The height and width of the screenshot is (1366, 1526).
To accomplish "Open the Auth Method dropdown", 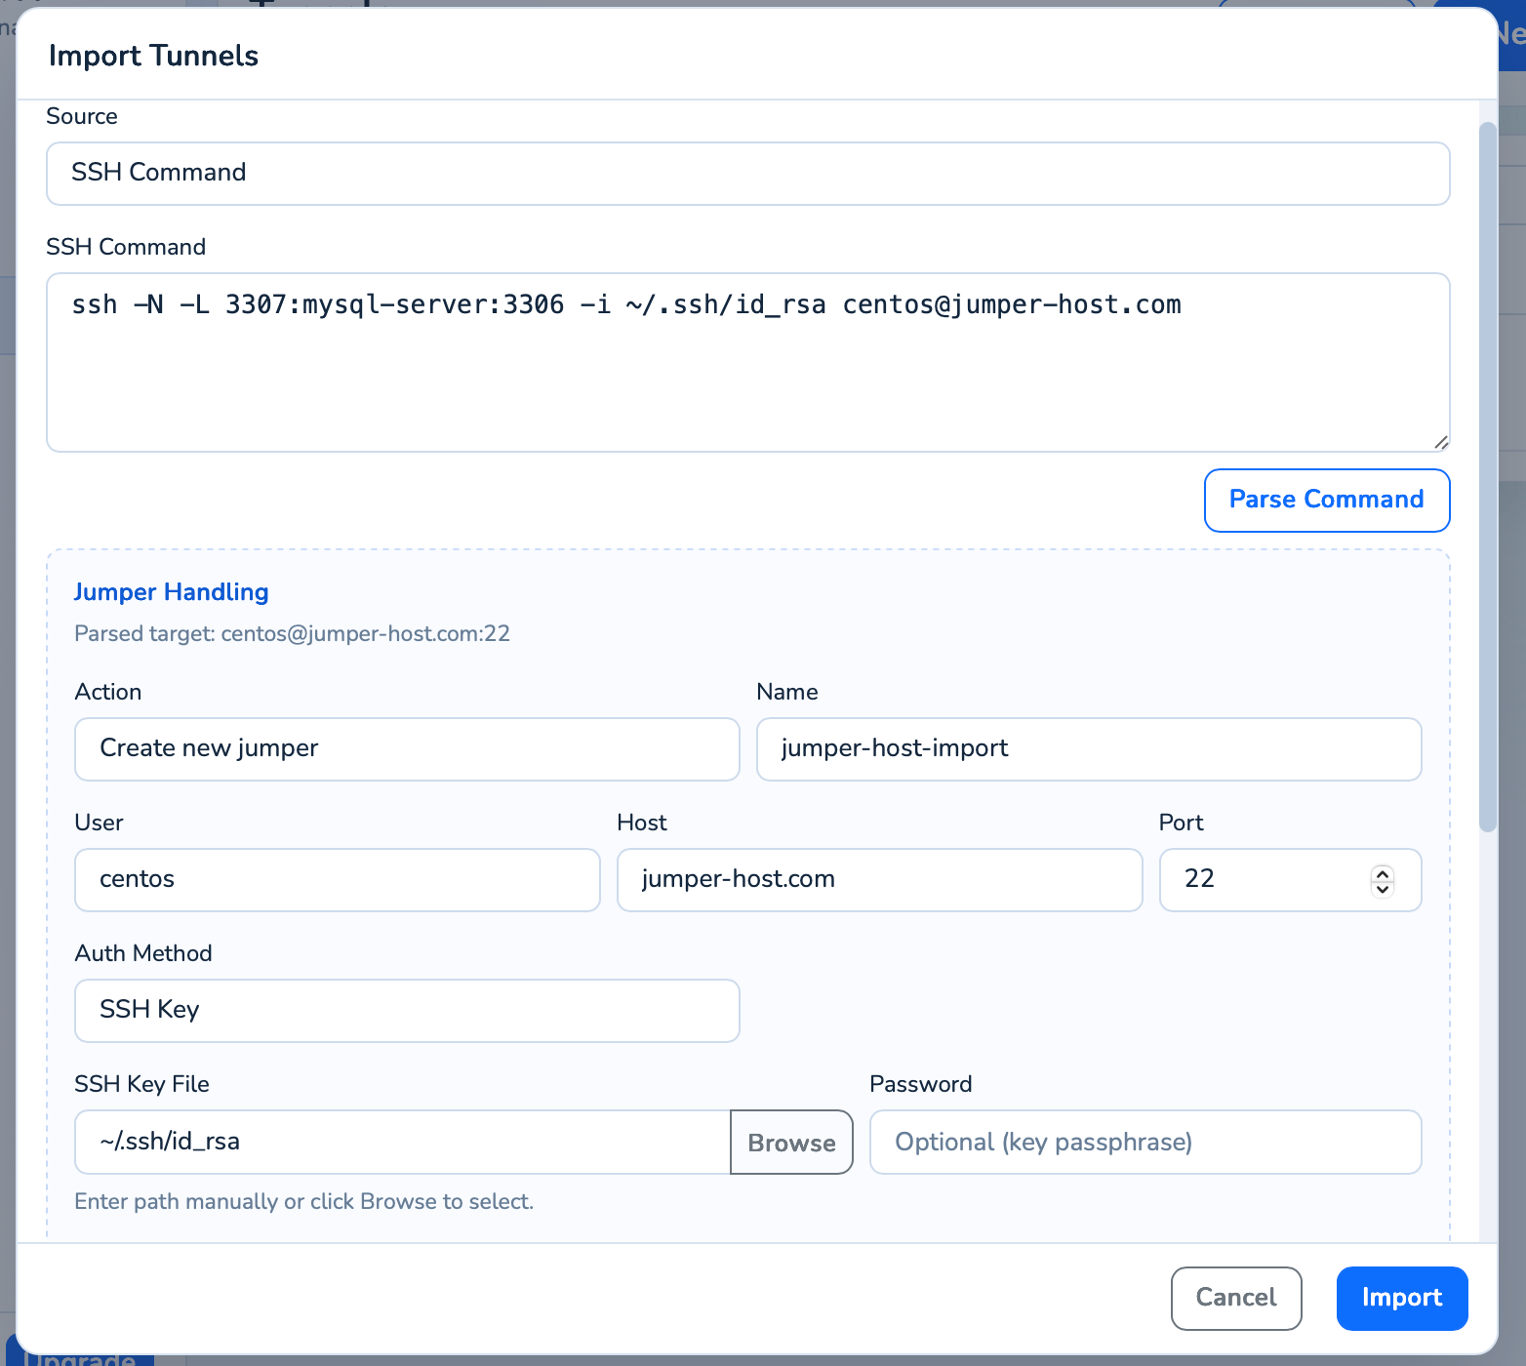I will tap(407, 1011).
